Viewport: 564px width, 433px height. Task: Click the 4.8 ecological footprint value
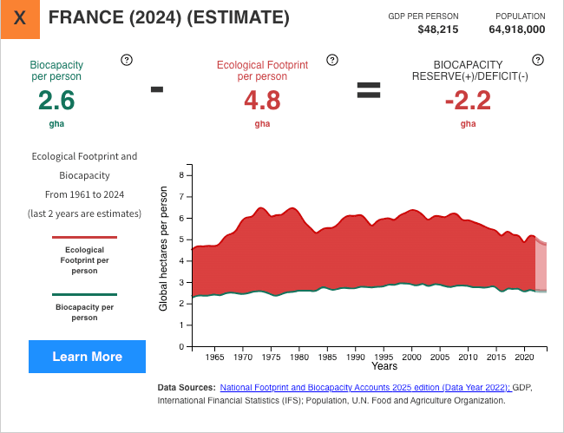pyautogui.click(x=262, y=101)
